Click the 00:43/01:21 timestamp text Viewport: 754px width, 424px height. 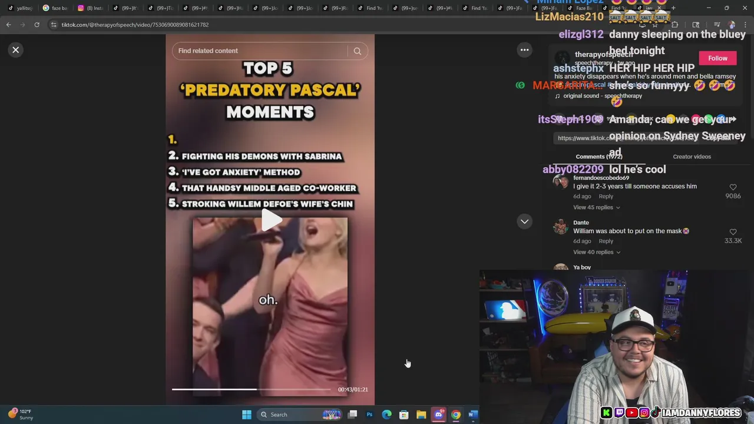353,389
